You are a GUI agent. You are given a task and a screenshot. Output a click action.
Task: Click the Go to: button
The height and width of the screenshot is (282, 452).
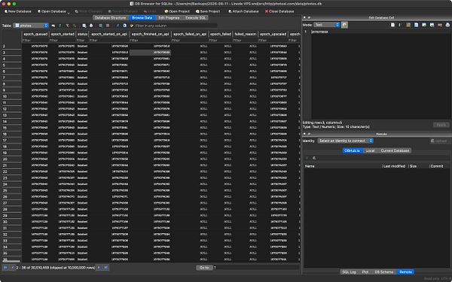pyautogui.click(x=204, y=268)
